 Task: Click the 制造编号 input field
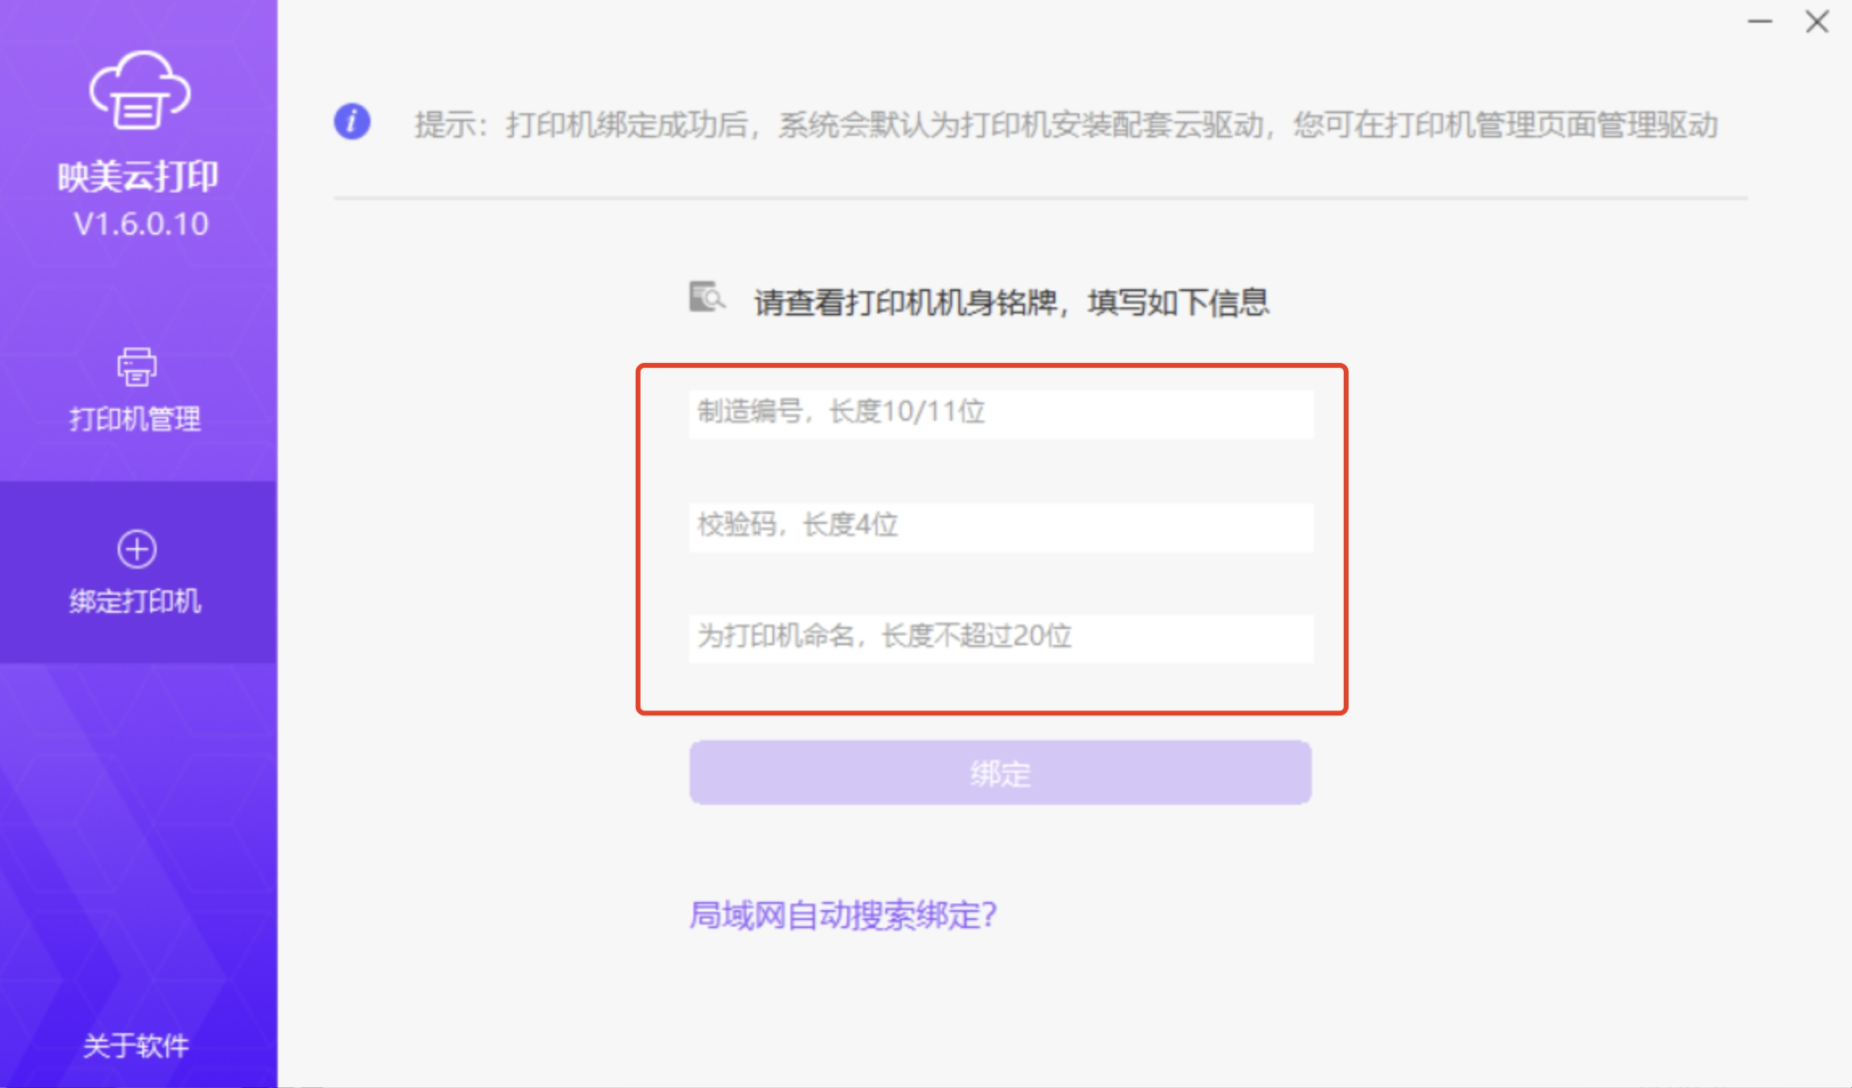tap(1000, 414)
